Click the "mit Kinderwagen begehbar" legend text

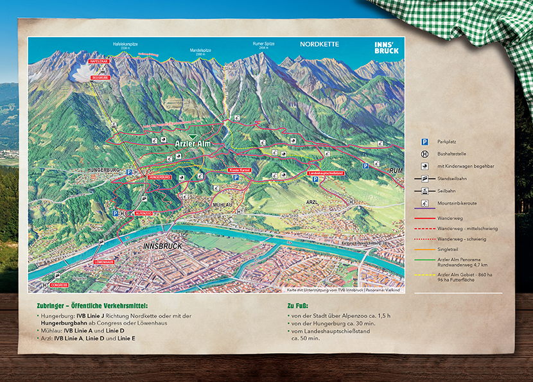pos(466,166)
